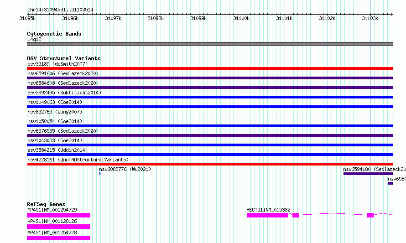The image size is (406, 243).
Task: Click the RefSeq Genes track title
Action: [46, 204]
